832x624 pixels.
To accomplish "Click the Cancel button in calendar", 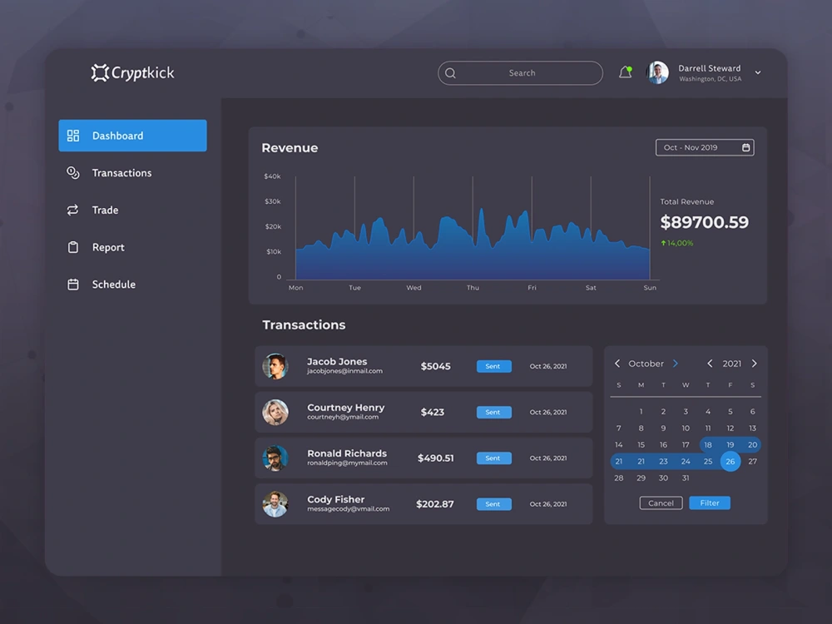I will [661, 503].
